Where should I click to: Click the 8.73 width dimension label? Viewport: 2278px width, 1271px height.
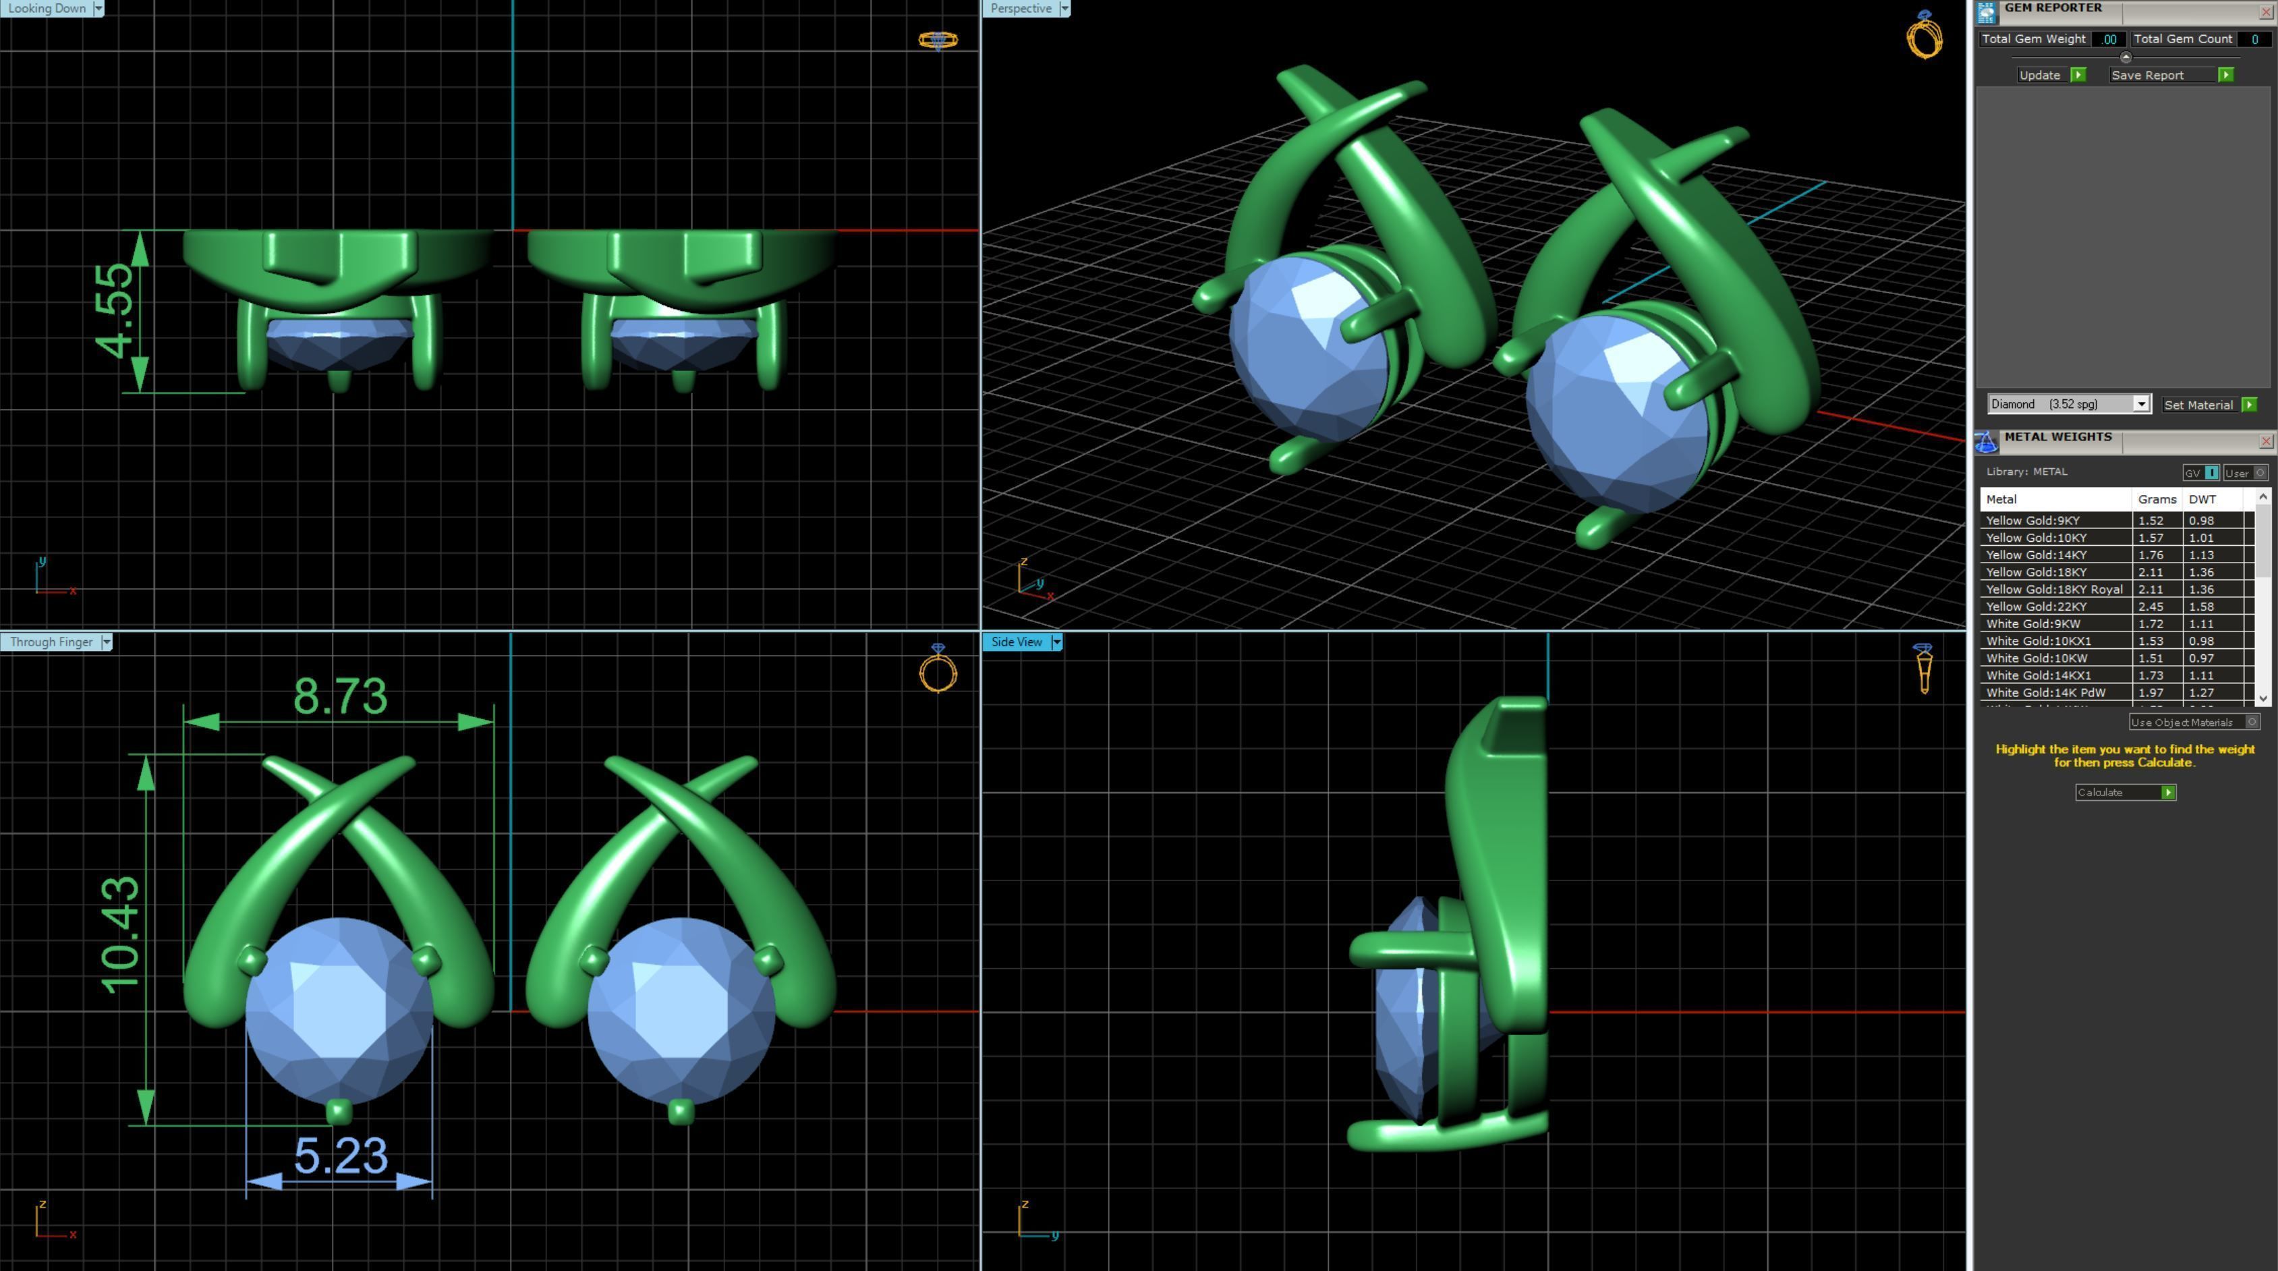coord(341,696)
